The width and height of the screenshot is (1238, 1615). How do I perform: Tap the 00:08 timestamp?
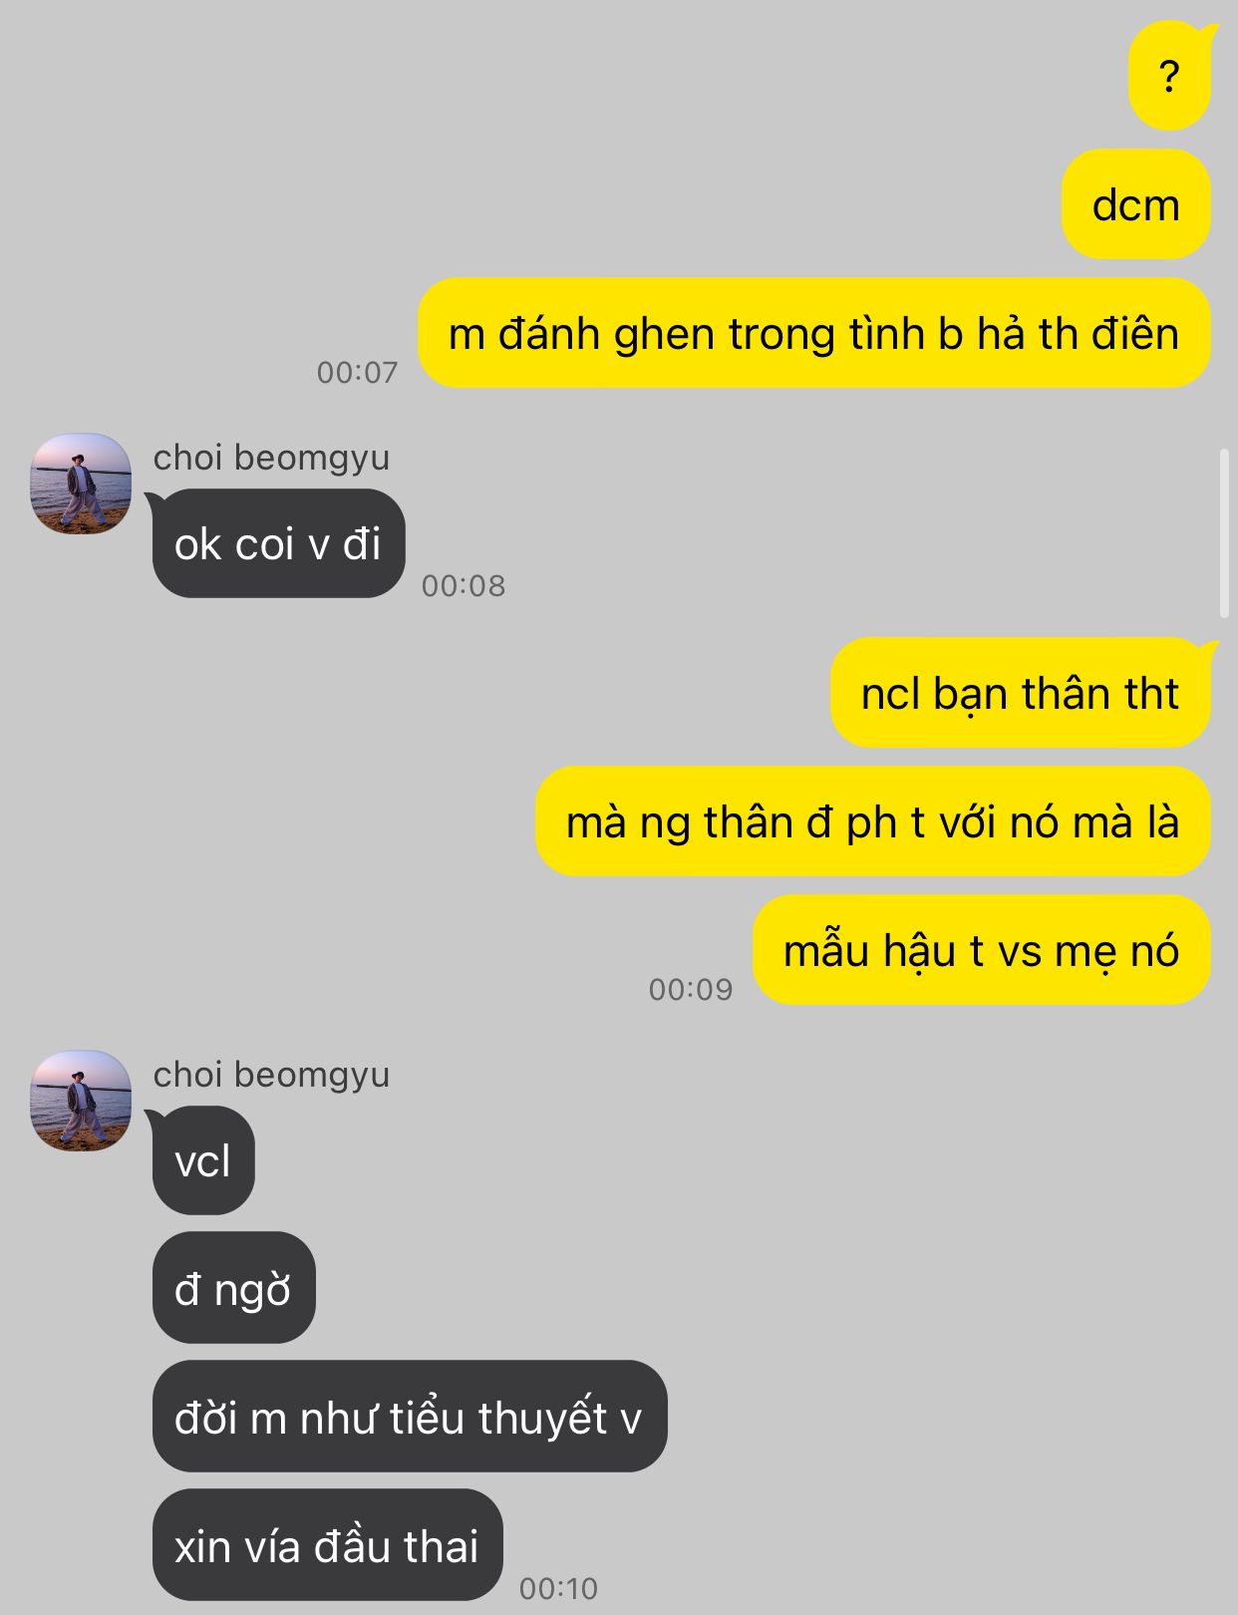point(464,585)
